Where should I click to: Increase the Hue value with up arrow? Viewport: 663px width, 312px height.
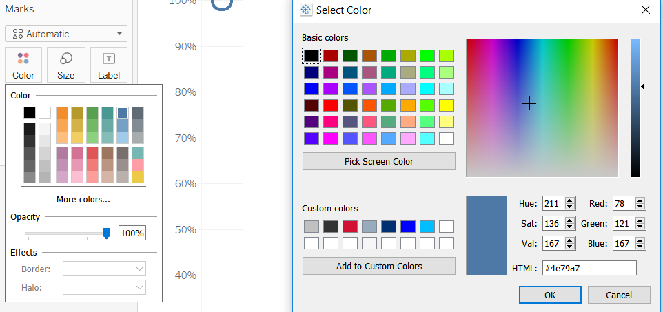tap(570, 201)
